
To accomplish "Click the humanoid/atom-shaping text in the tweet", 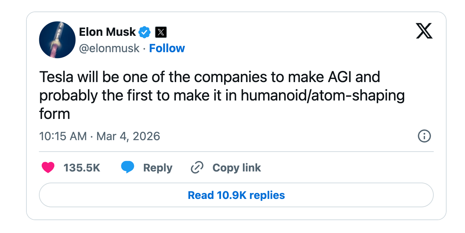I will [323, 96].
